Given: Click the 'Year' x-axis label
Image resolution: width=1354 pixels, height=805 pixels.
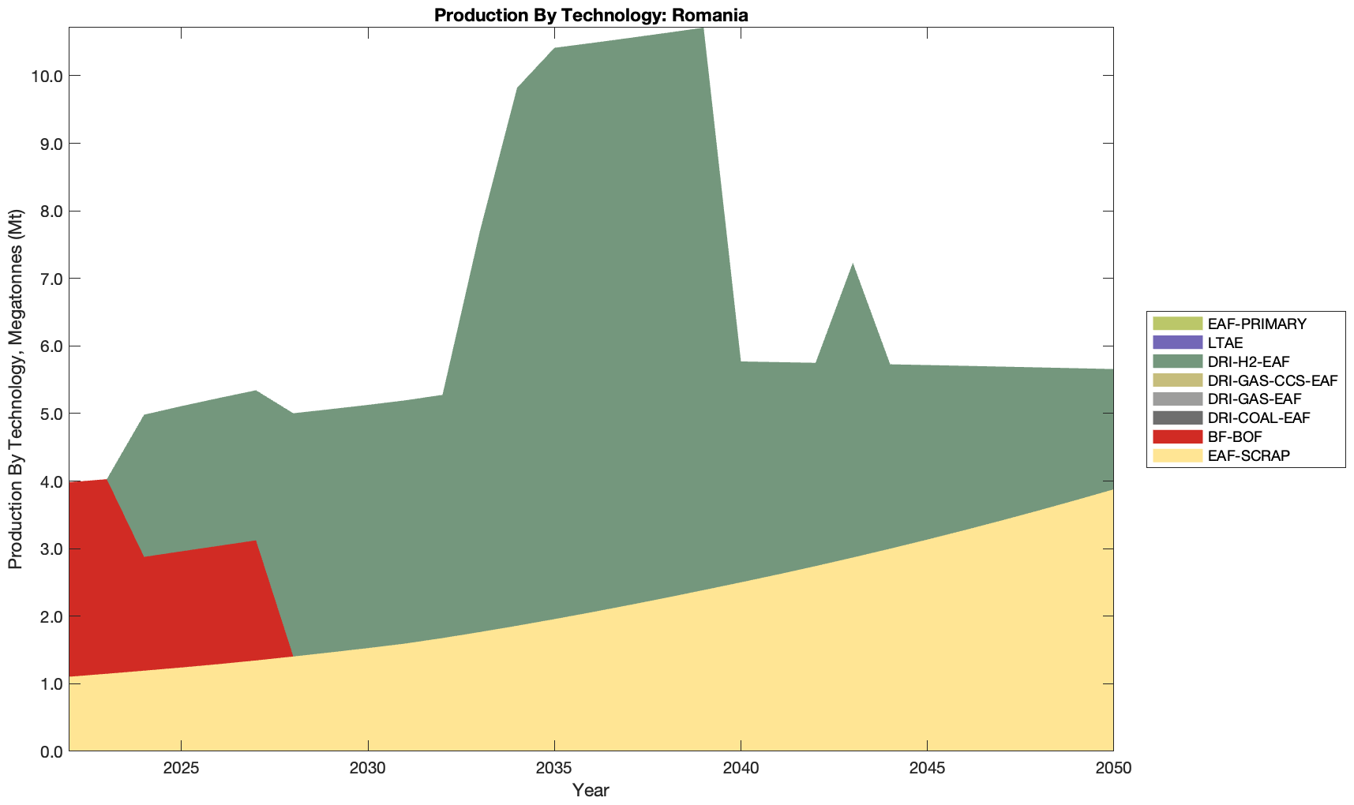Looking at the screenshot, I should tap(591, 790).
